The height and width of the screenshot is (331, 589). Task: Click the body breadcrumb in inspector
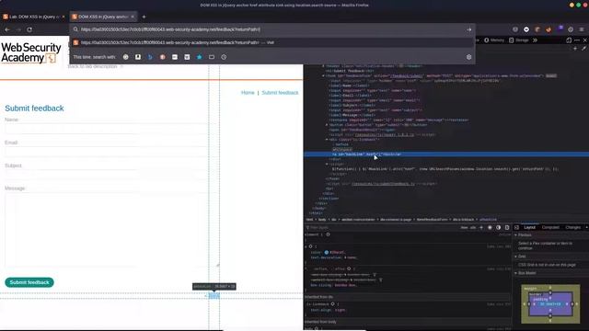[x=322, y=220]
